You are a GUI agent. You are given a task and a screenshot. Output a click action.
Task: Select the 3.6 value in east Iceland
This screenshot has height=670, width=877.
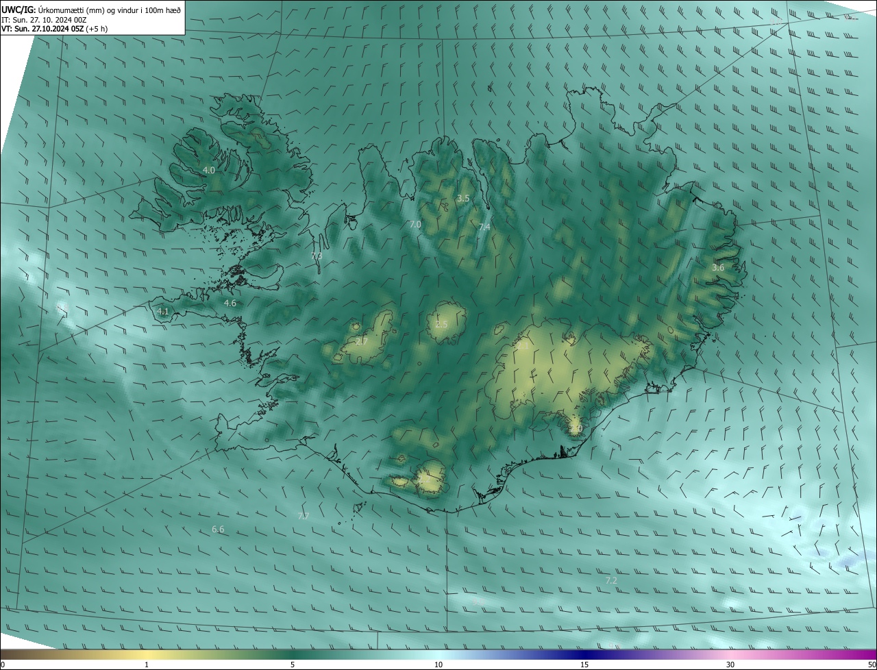pyautogui.click(x=718, y=268)
